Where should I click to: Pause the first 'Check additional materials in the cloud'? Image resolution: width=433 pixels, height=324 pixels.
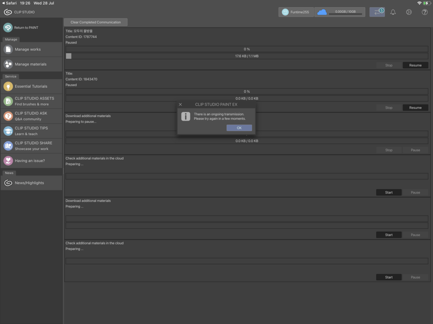pos(415,193)
